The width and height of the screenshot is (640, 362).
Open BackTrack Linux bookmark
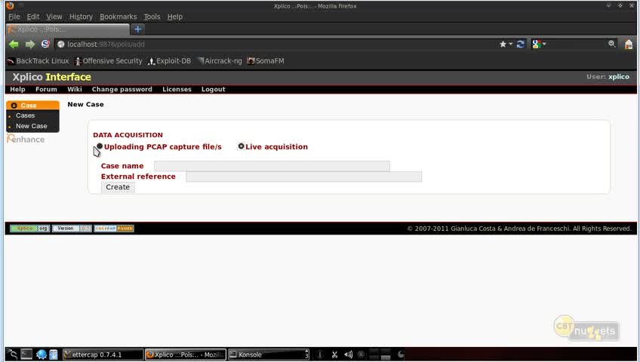click(x=38, y=61)
